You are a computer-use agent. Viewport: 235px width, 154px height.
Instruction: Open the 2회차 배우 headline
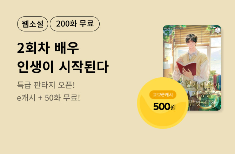(48, 48)
